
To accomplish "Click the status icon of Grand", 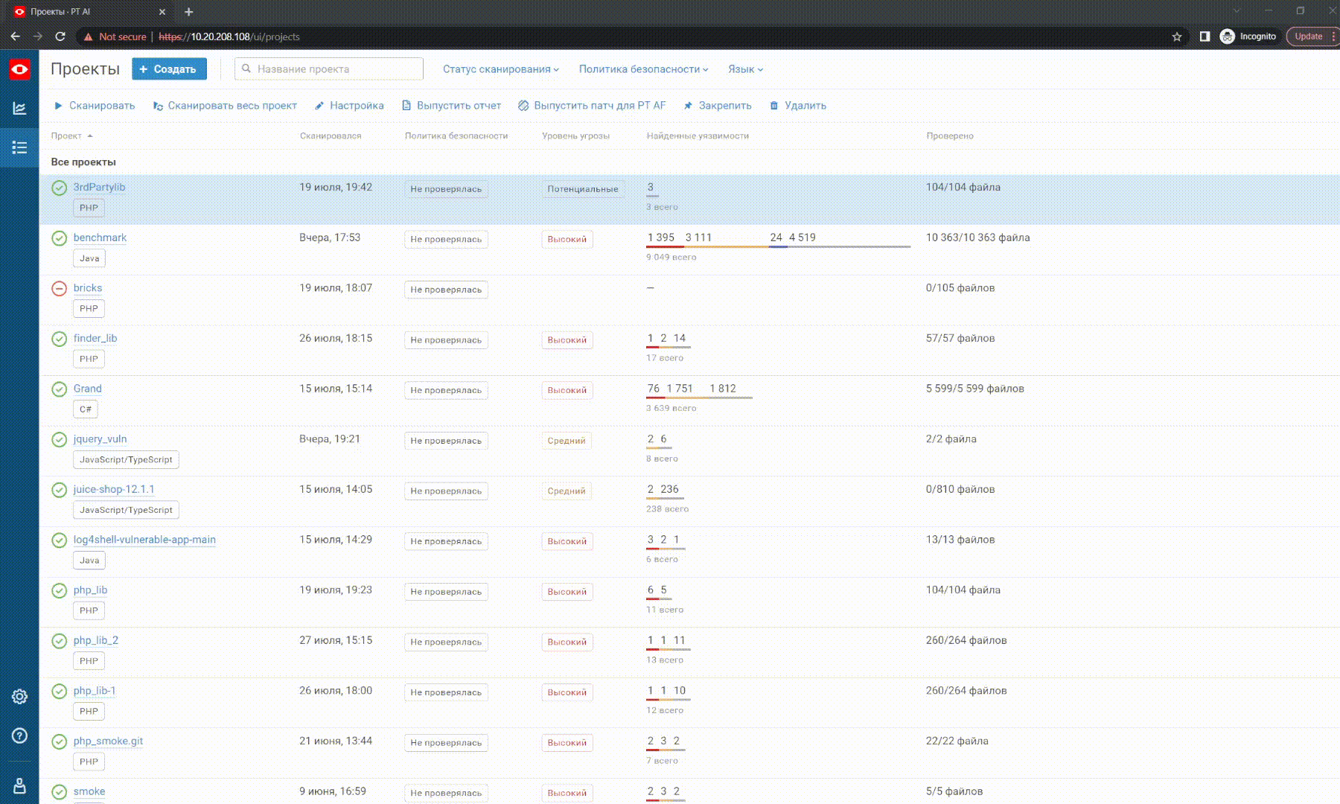I will click(x=60, y=389).
